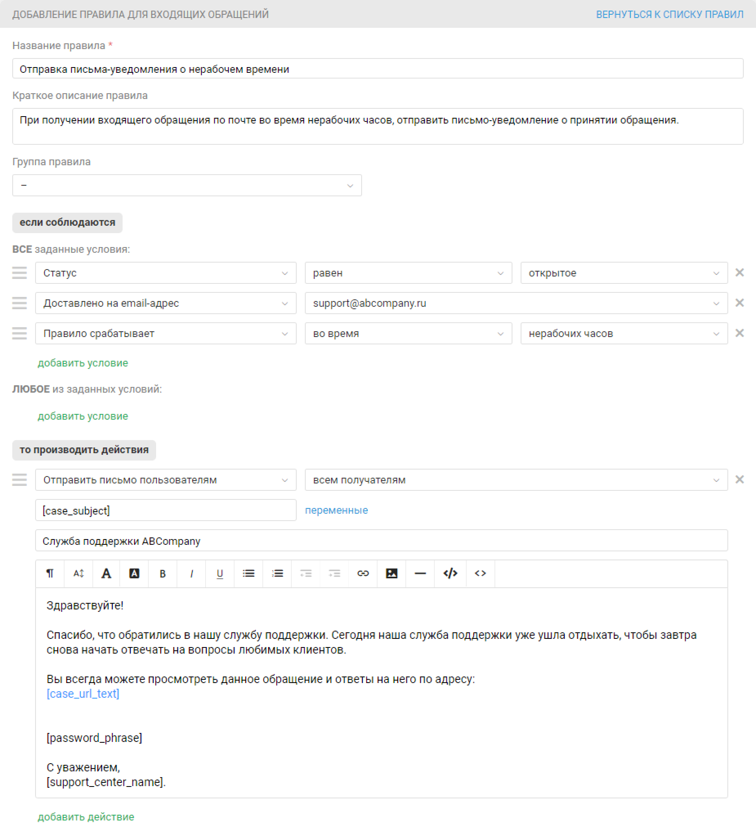Expand the открытое status value dropdown

624,273
